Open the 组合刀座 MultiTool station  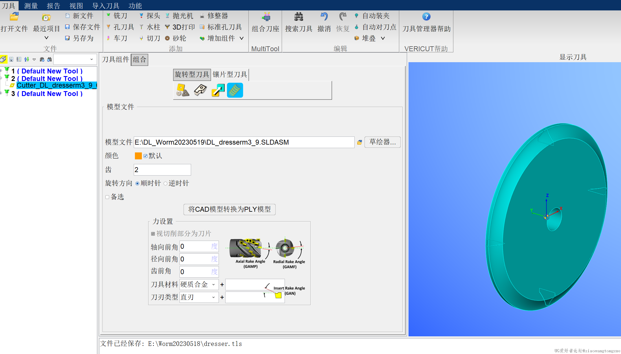265,22
